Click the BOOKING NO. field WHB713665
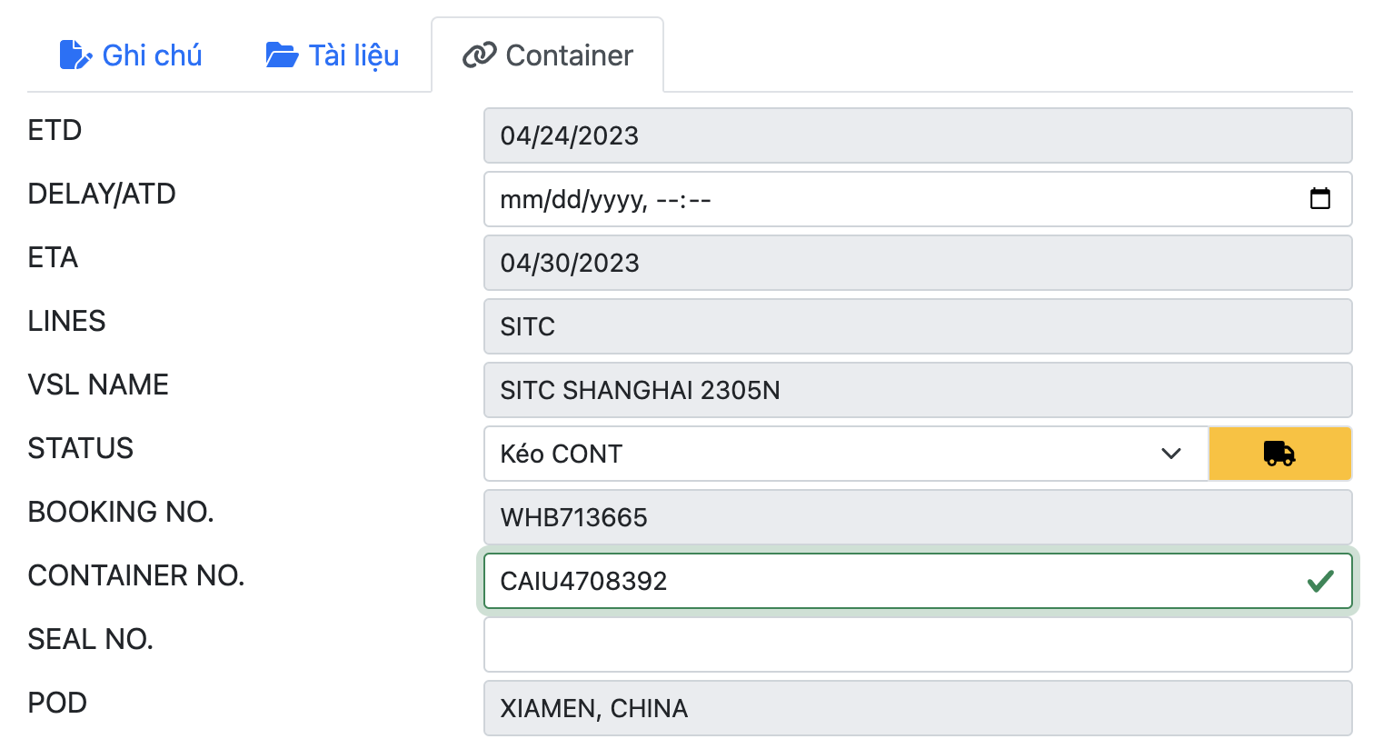Screen dimensions: 1393x739 point(917,517)
